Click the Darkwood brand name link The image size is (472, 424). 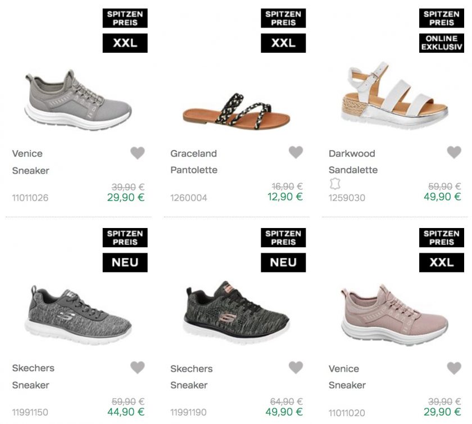coord(352,153)
